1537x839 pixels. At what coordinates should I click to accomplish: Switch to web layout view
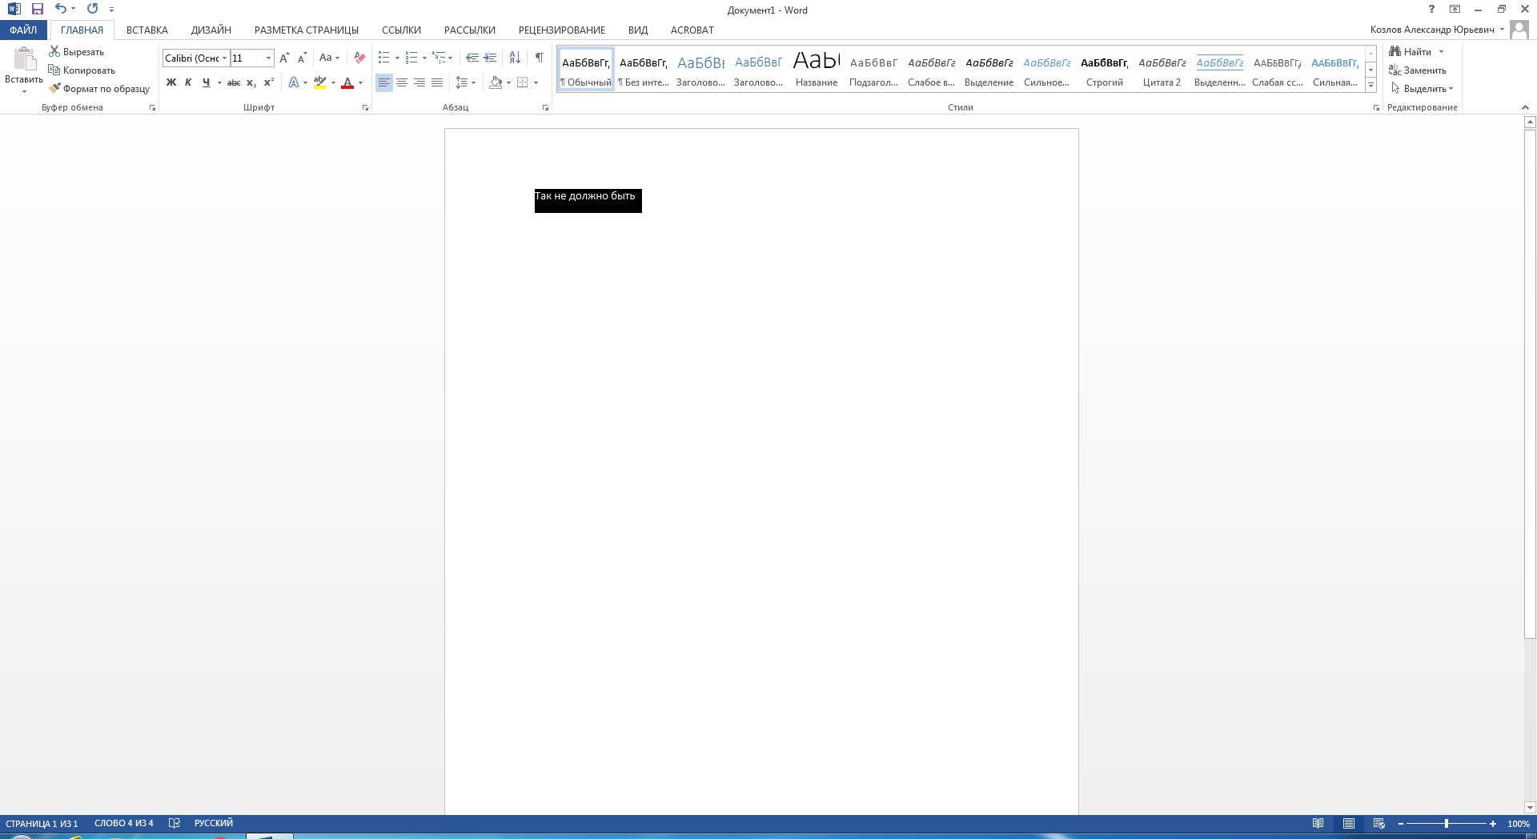pos(1378,824)
